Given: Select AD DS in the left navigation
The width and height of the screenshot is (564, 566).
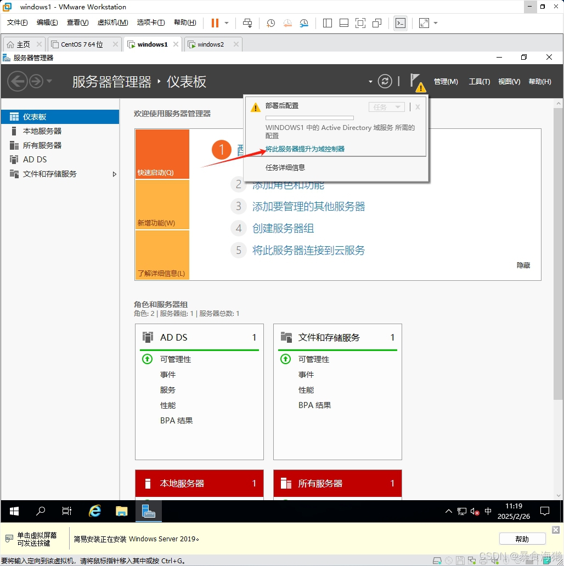Looking at the screenshot, I should 60,160.
